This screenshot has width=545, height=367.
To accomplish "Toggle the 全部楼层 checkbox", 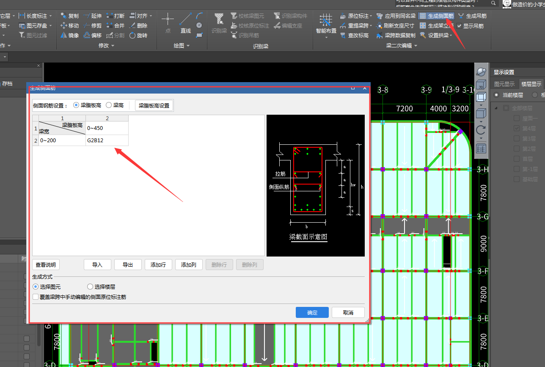I will pos(506,108).
